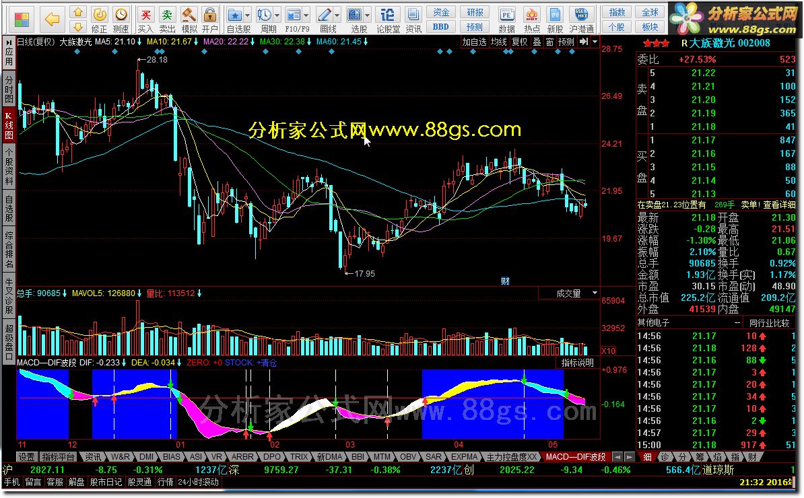Click the 全球 global markets button
Screen dimensions: 804x498
(x=650, y=12)
